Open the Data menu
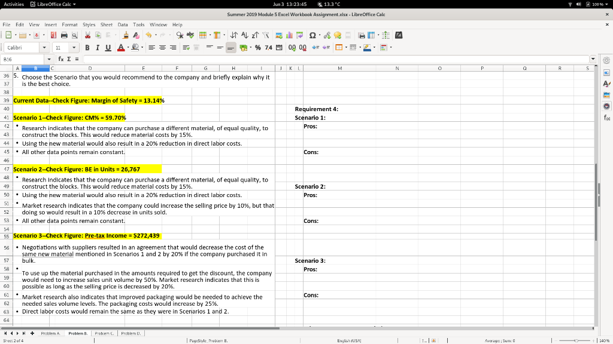This screenshot has width=613, height=344. click(x=123, y=24)
